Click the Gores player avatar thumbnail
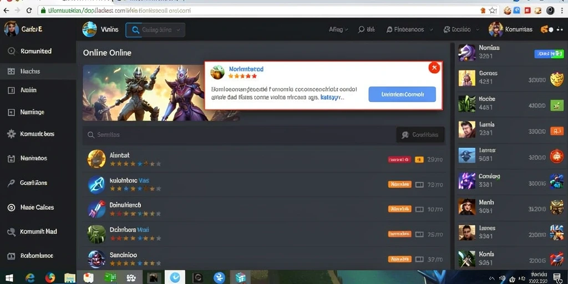The width and height of the screenshot is (568, 284). [x=466, y=78]
